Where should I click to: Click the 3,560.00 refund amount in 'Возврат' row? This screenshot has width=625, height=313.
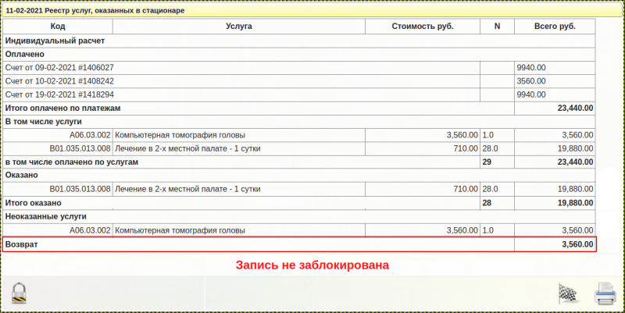click(577, 245)
